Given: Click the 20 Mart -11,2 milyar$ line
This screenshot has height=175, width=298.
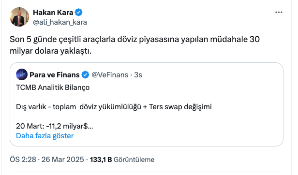Looking at the screenshot, I should pyautogui.click(x=54, y=126).
